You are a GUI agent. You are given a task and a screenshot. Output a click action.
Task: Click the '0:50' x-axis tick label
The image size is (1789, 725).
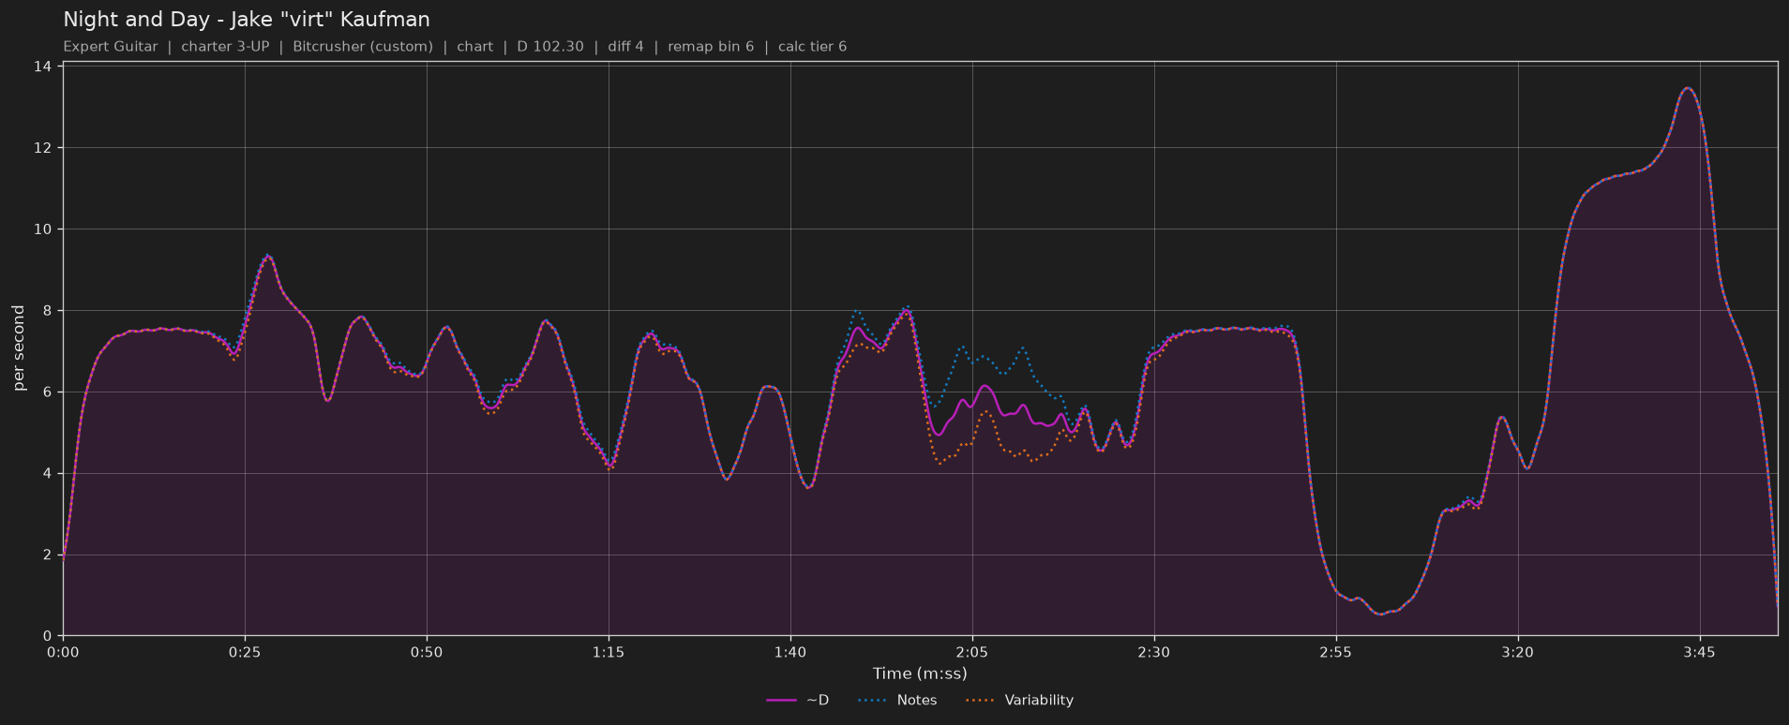[427, 652]
